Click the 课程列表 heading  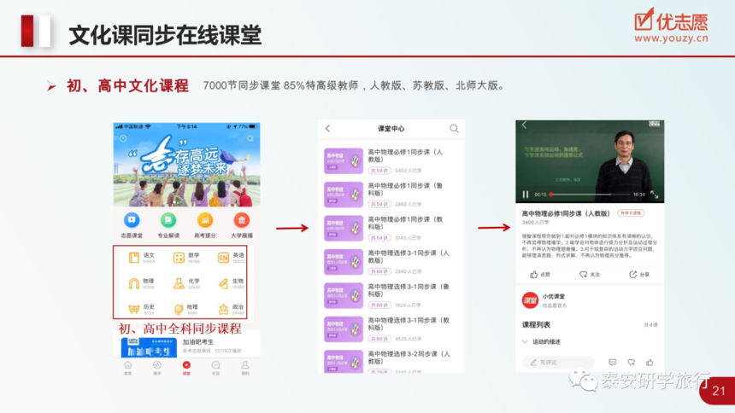click(x=536, y=324)
